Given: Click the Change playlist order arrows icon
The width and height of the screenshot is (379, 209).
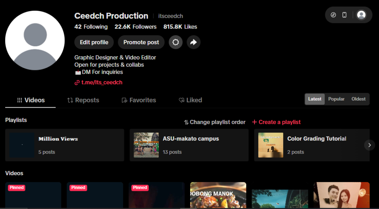Looking at the screenshot, I should [186, 122].
